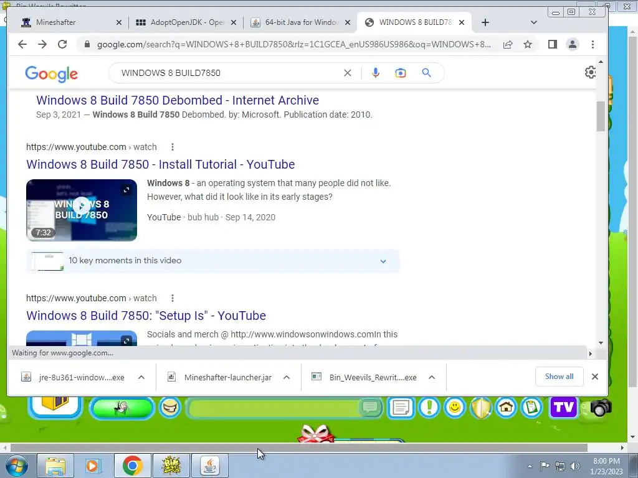Screen dimensions: 638x478
Task: Open the Windows Start menu
Action: (x=16, y=466)
